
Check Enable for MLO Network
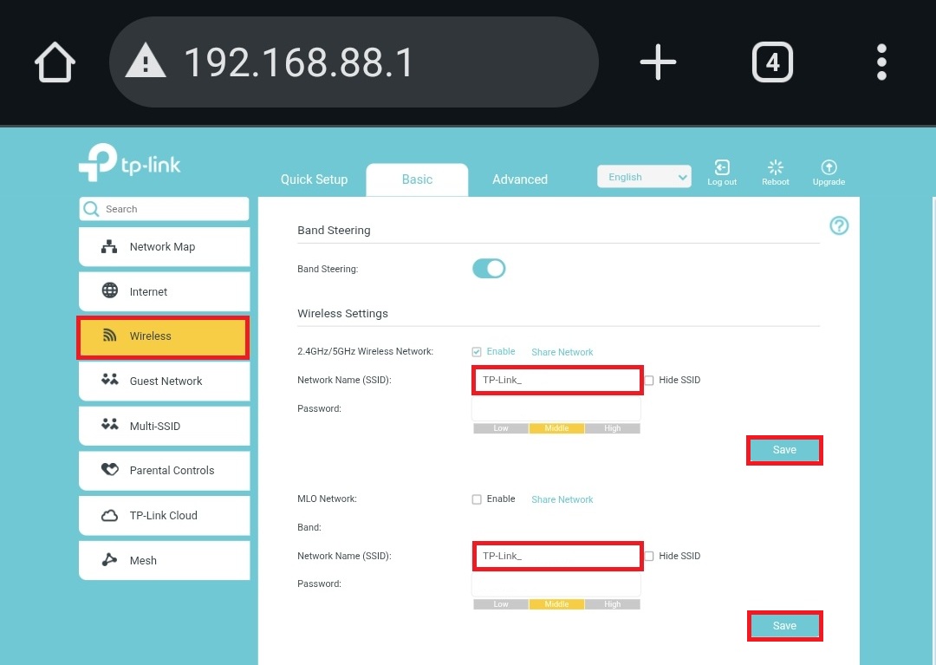click(x=477, y=499)
